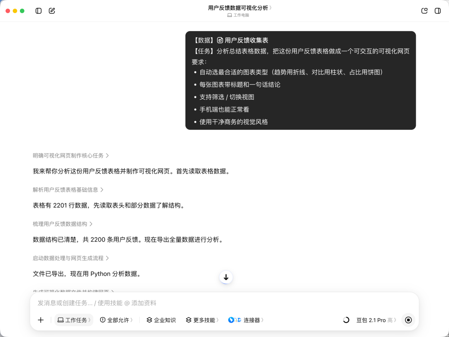Image resolution: width=449 pixels, height=337 pixels.
Task: Close the window with red button
Action: 8,11
